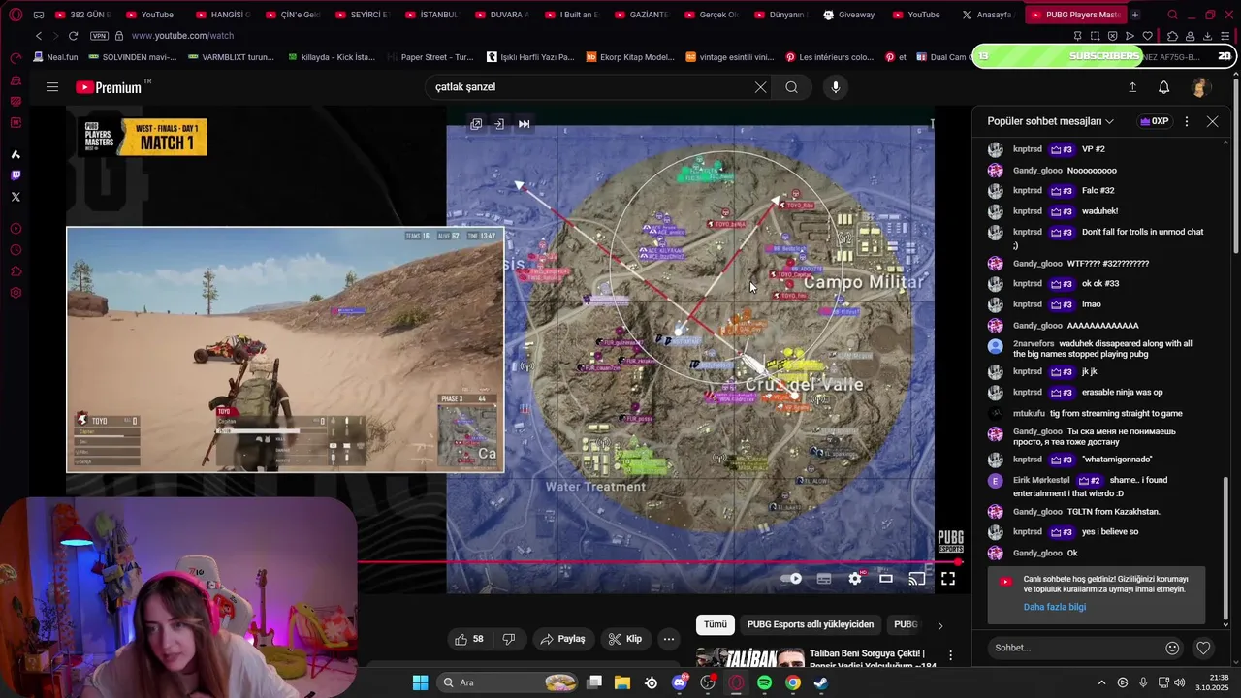
Task: Cast the video to a device
Action: point(917,579)
